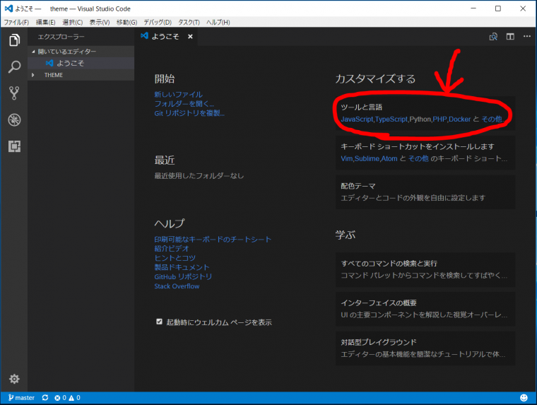Open the 編集(E) menu

tap(45, 23)
